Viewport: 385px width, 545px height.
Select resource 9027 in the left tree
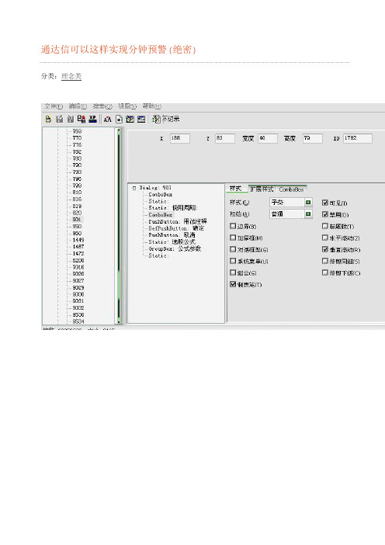point(78,280)
